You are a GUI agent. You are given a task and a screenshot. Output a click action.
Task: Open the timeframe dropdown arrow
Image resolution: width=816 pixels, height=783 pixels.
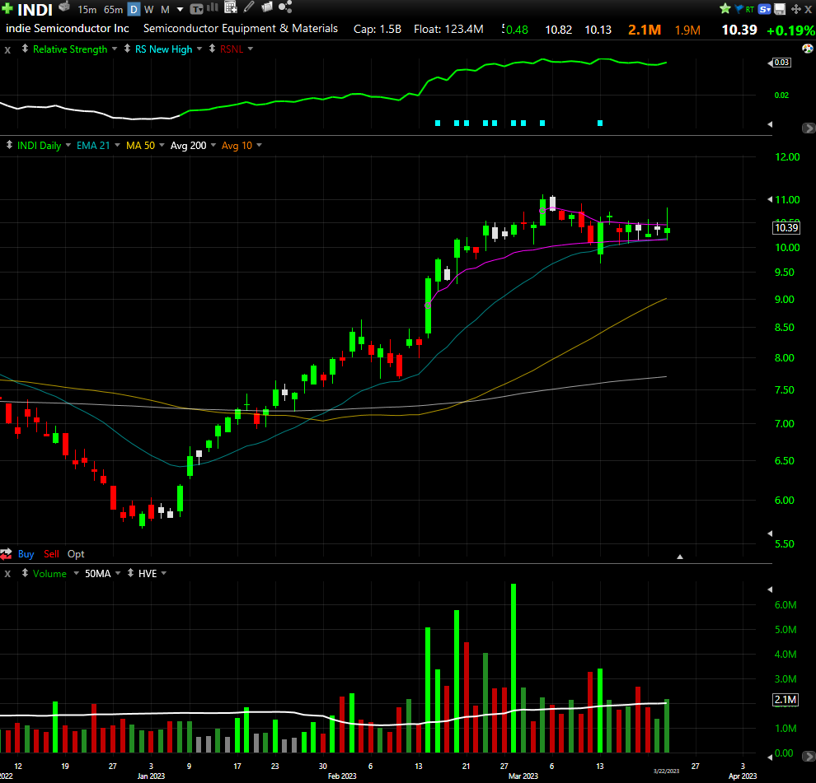[x=180, y=9]
